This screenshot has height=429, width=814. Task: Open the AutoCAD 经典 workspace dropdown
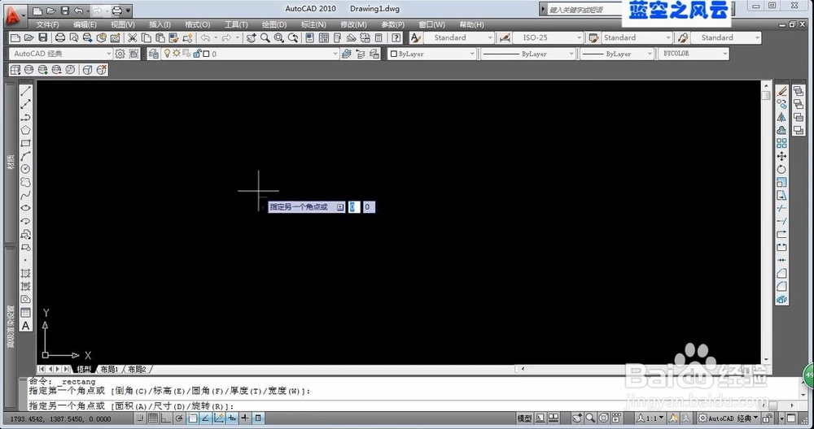tap(60, 54)
